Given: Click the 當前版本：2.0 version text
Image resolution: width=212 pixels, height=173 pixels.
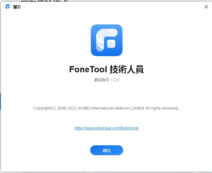Looking at the screenshot, I should (x=107, y=80).
